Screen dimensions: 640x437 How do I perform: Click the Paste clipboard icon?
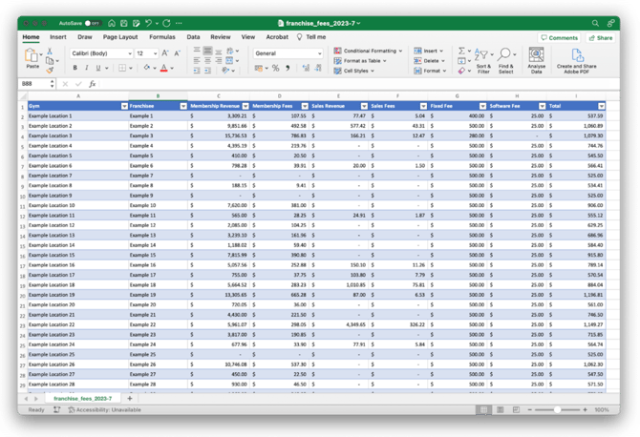pyautogui.click(x=32, y=58)
